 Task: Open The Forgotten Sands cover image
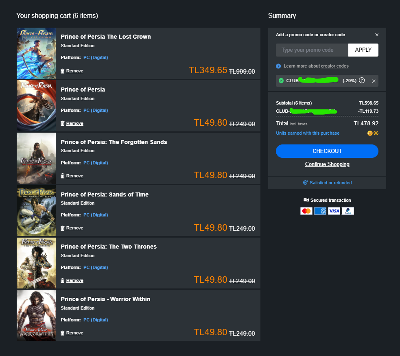point(36,158)
